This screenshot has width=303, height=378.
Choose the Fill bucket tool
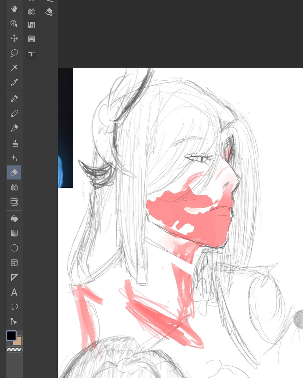click(14, 219)
